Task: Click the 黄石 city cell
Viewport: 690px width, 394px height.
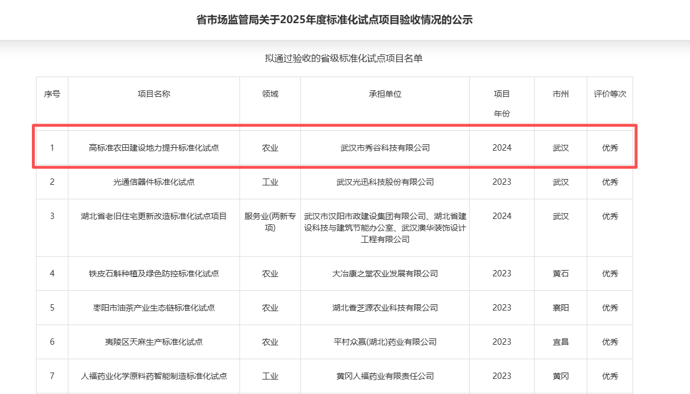Action: pos(561,273)
